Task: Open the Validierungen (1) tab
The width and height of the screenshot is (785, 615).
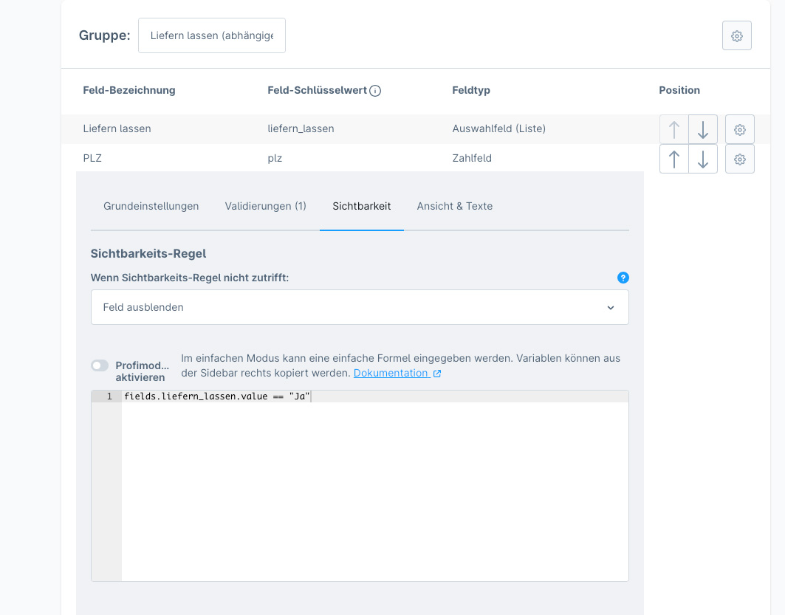Action: tap(266, 206)
